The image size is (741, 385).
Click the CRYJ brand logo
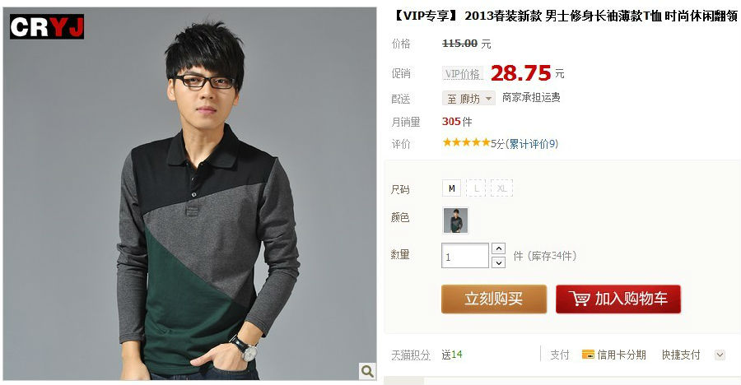47,26
